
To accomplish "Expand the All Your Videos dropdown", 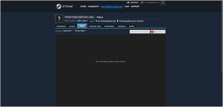I will click(81, 31).
